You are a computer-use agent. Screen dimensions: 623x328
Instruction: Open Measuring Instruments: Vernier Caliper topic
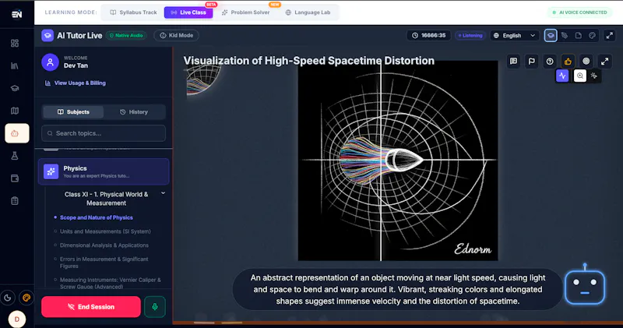111,283
